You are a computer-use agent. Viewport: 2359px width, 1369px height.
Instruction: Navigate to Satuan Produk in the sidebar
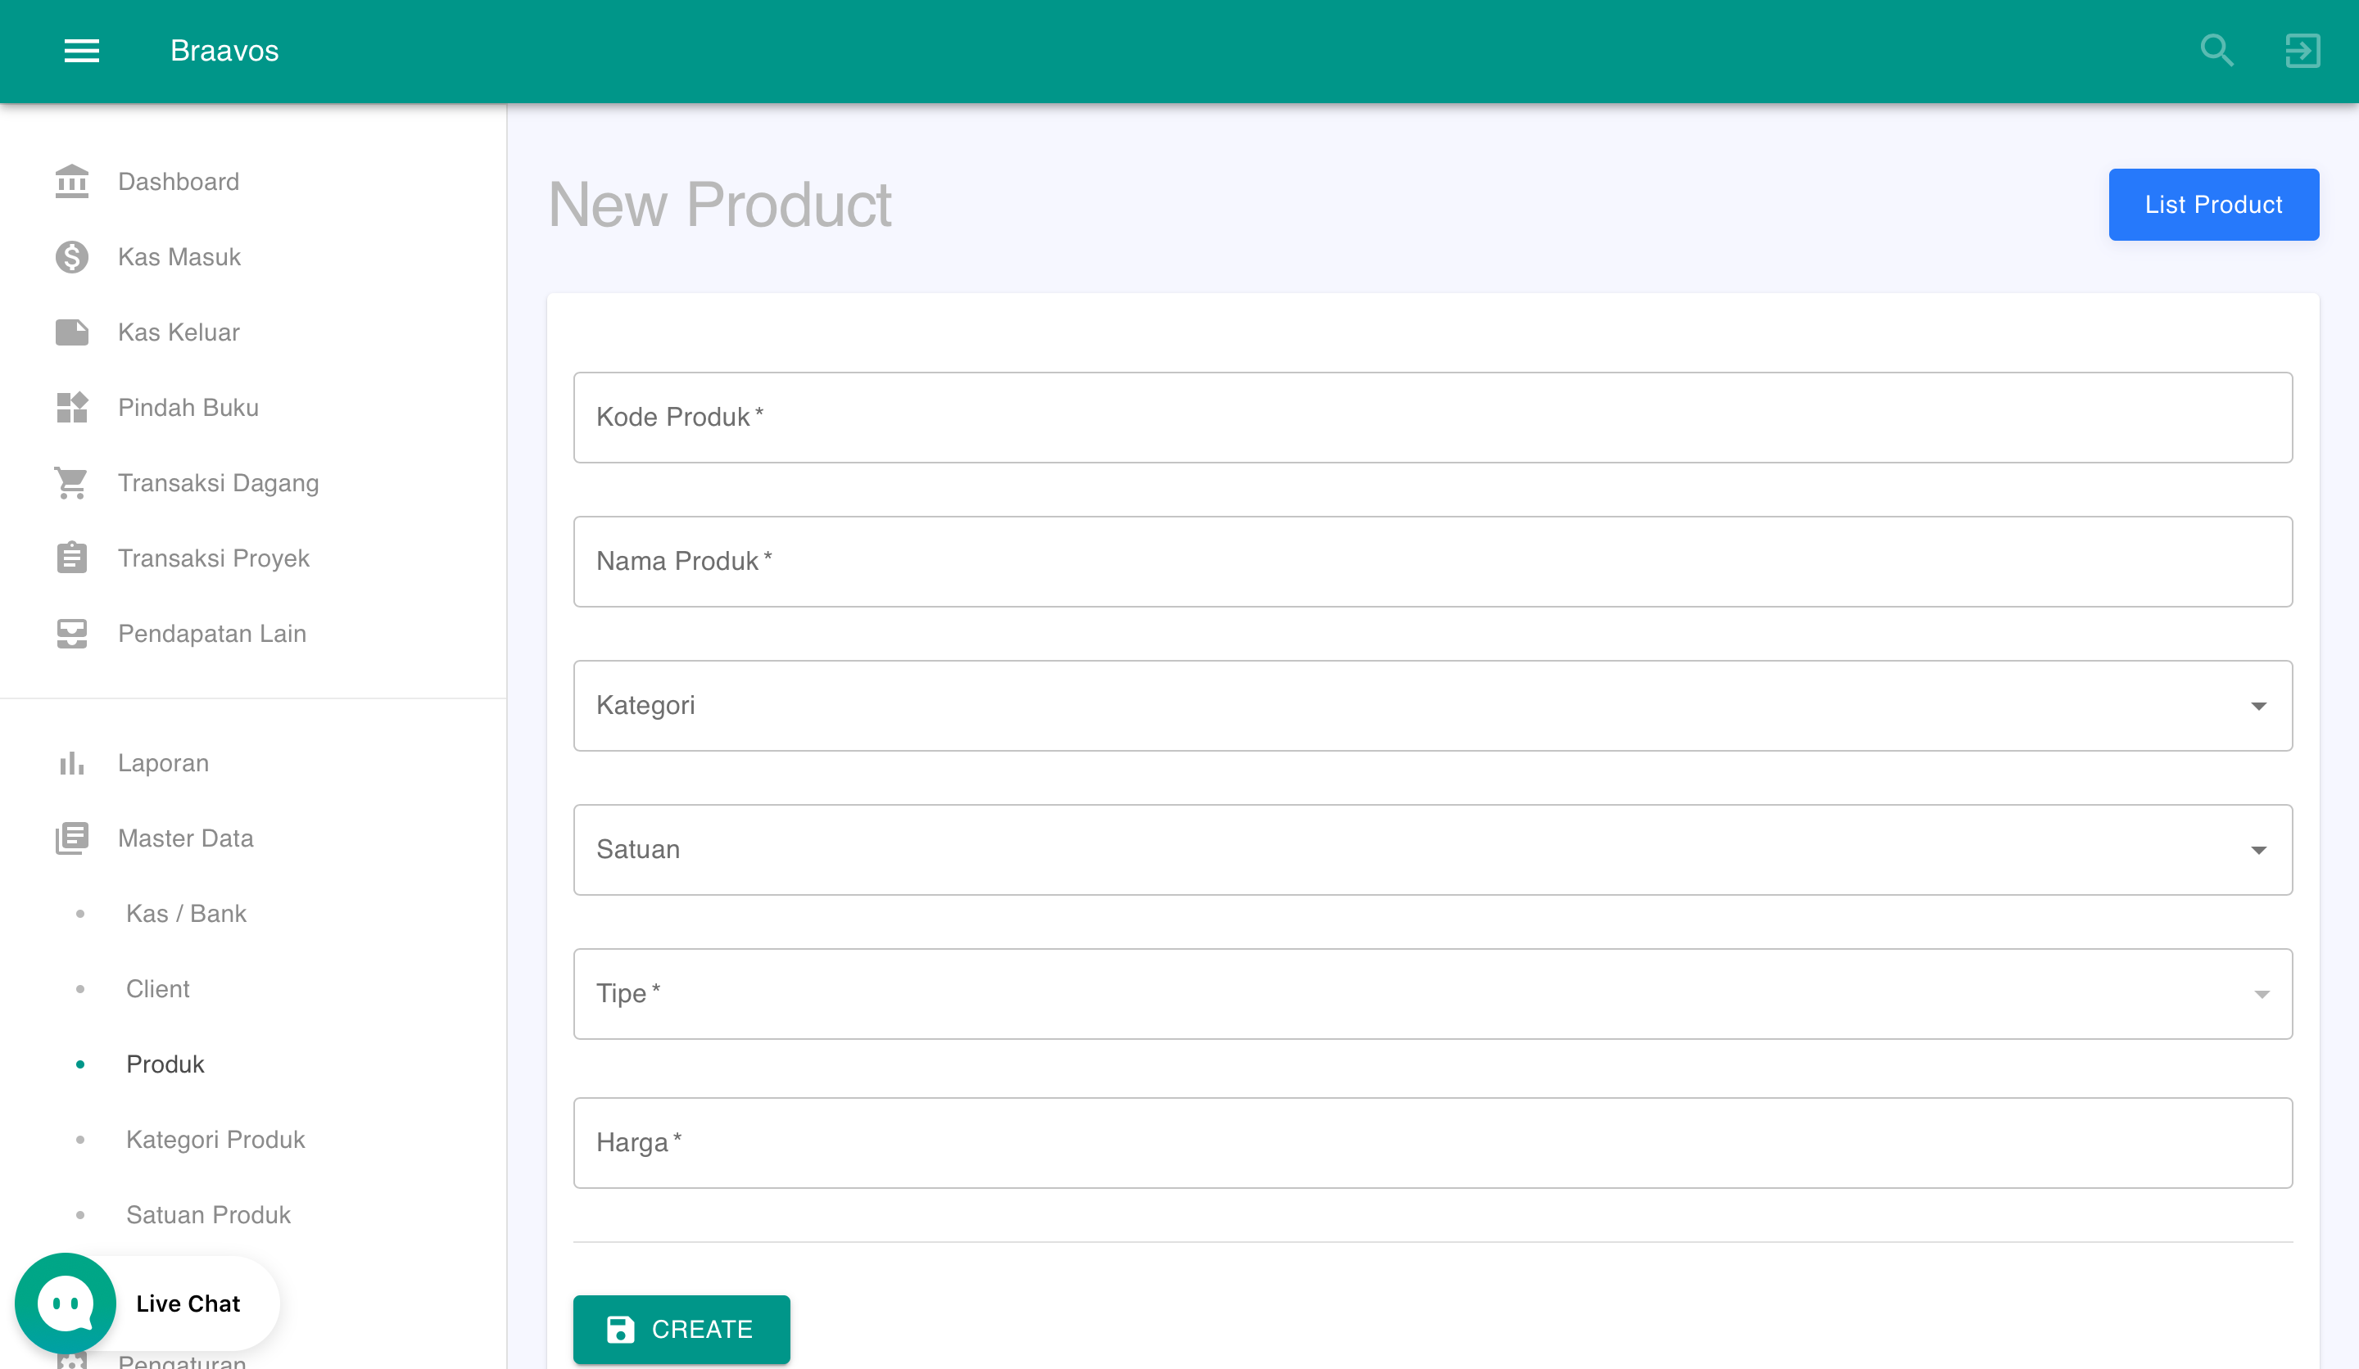click(209, 1213)
